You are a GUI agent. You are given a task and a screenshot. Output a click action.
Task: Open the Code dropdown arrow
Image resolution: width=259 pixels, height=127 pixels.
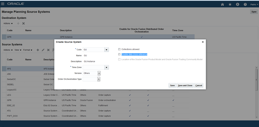[x=107, y=50]
